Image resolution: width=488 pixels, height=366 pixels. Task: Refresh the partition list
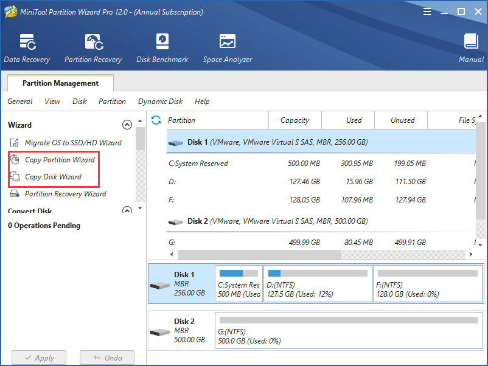point(156,120)
